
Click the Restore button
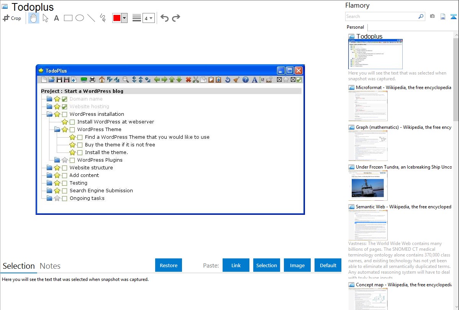[x=169, y=265]
